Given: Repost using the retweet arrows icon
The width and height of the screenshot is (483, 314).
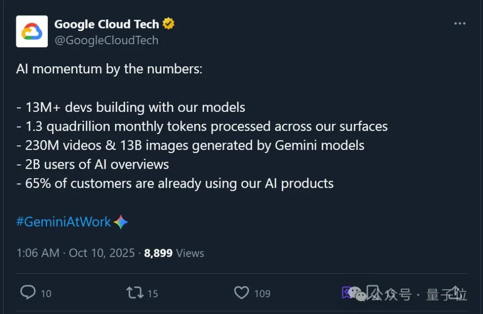Looking at the screenshot, I should [135, 293].
